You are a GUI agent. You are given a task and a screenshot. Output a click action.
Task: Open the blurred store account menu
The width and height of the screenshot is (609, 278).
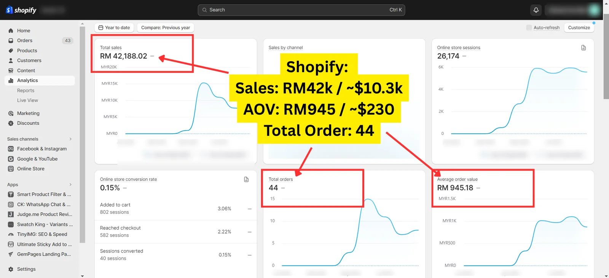coord(573,10)
